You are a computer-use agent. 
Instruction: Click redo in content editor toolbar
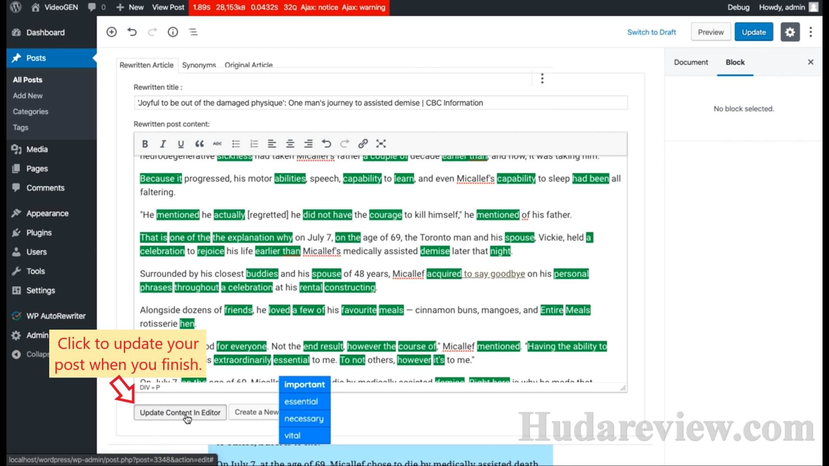[345, 144]
